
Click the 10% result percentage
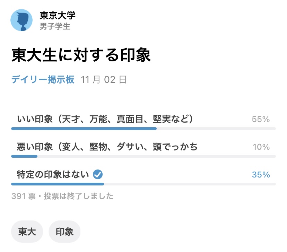(x=261, y=147)
